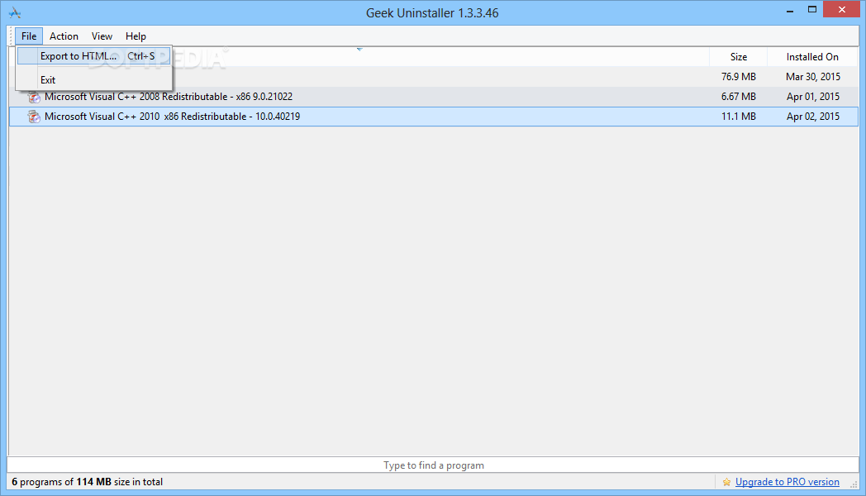The image size is (866, 496).
Task: Click star icon beside Upgrade to PRO
Action: 726,482
